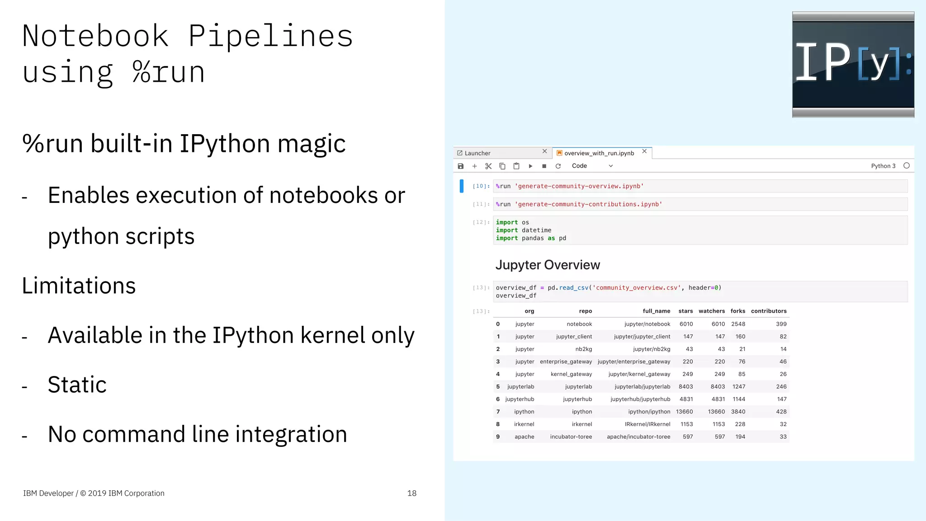Click 'jupyterlab/jupyterlab' full_name cell

[643, 387]
